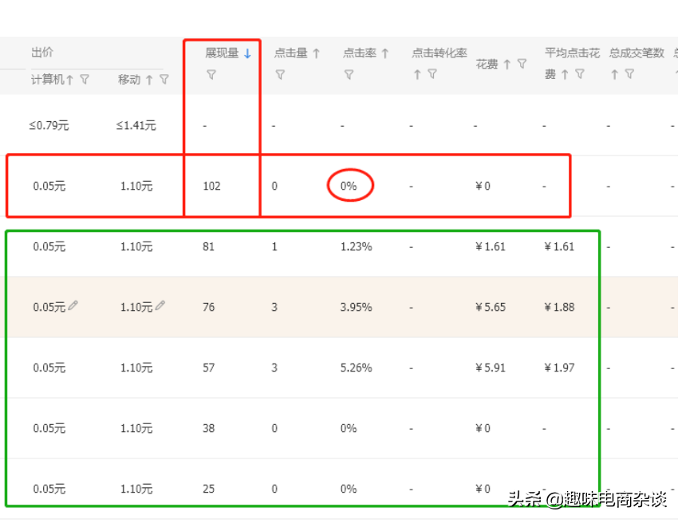Open filter next to 计算机 header
682x523 pixels.
(x=85, y=79)
